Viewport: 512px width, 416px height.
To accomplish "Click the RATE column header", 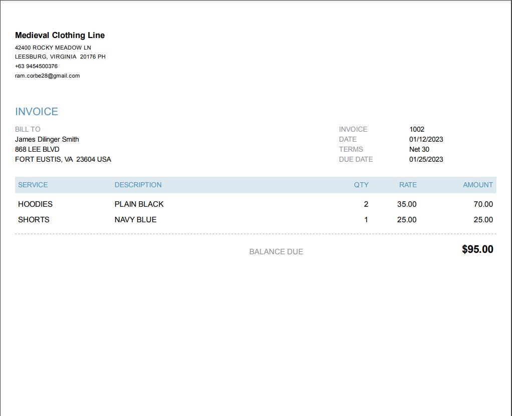I will point(408,185).
